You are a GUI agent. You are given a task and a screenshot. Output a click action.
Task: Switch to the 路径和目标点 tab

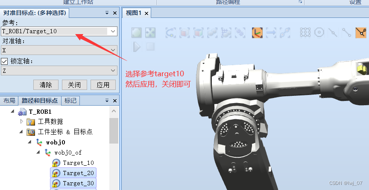coord(40,101)
